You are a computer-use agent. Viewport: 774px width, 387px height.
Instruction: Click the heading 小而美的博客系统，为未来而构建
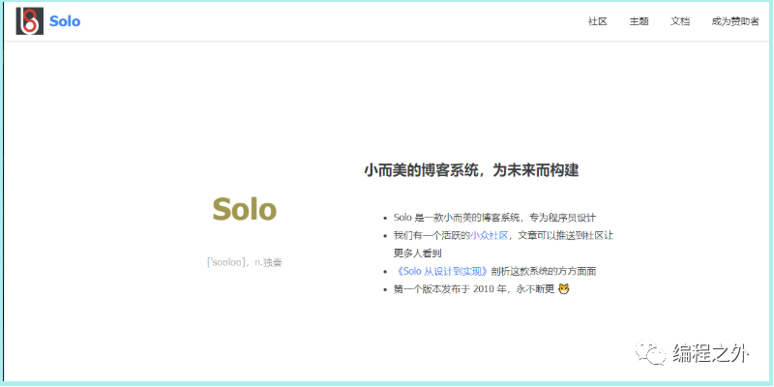coord(471,171)
